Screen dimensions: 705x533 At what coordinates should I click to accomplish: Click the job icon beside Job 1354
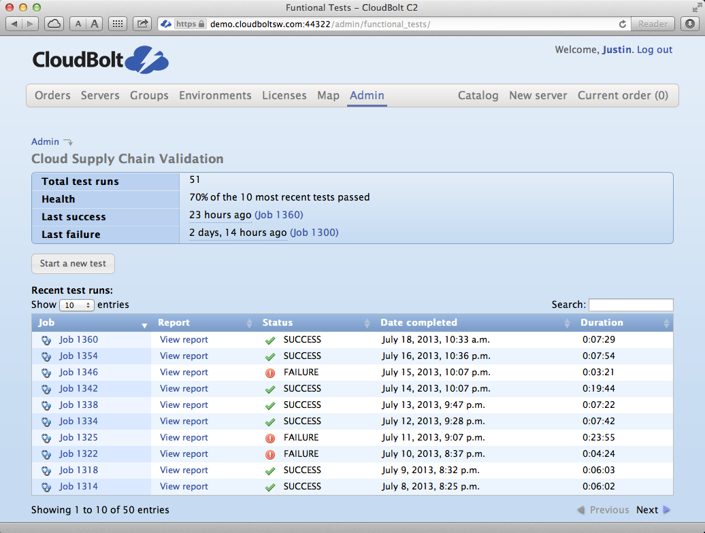46,356
